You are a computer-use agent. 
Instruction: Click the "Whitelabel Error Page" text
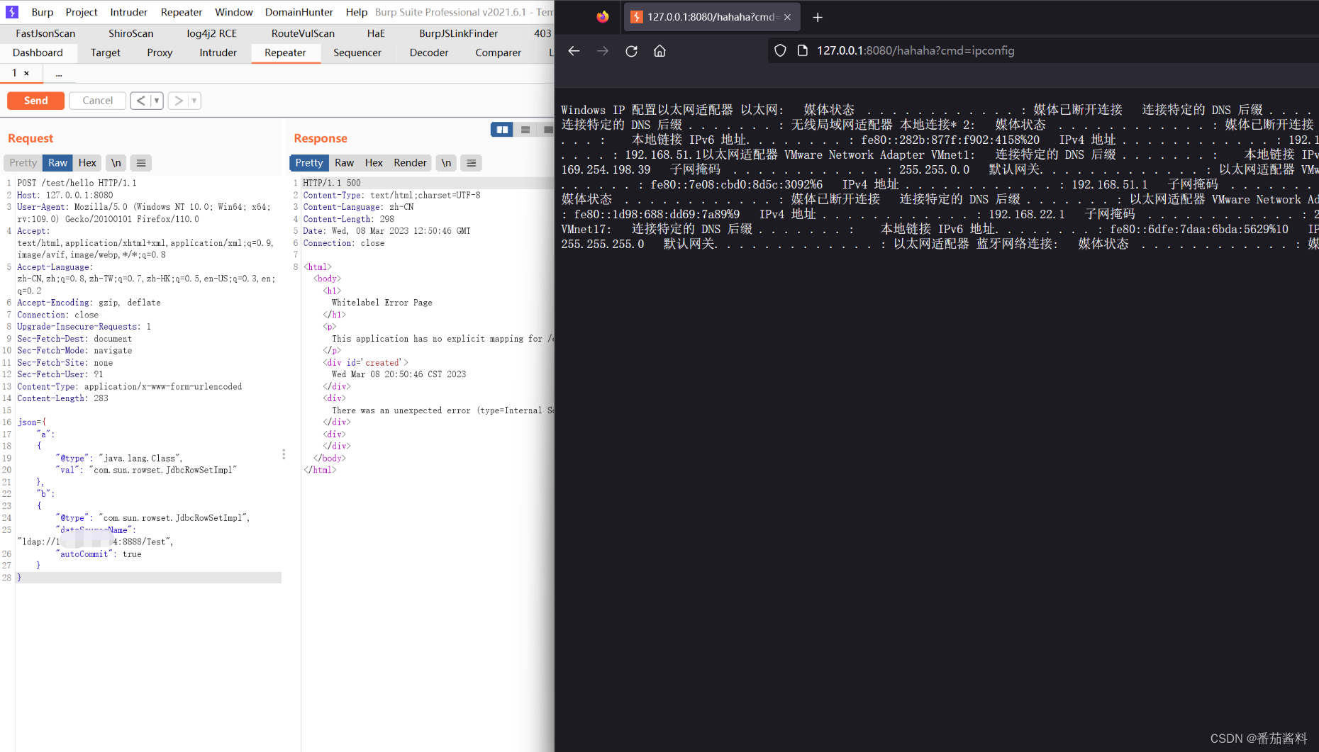pos(382,303)
